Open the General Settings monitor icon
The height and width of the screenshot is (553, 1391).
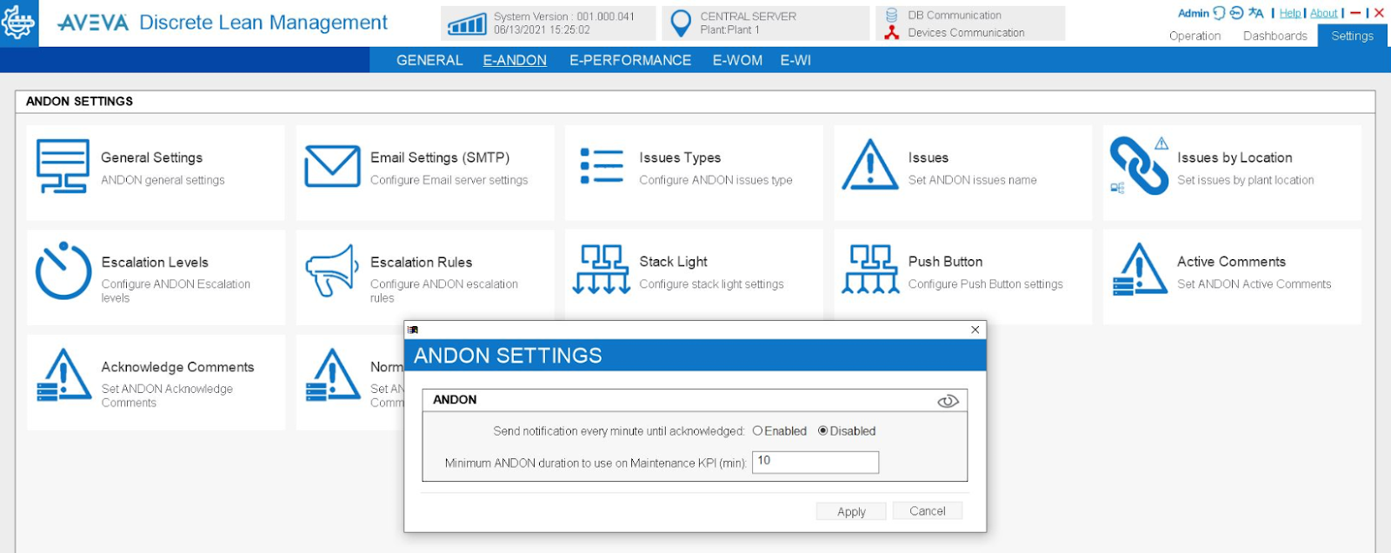(x=63, y=166)
